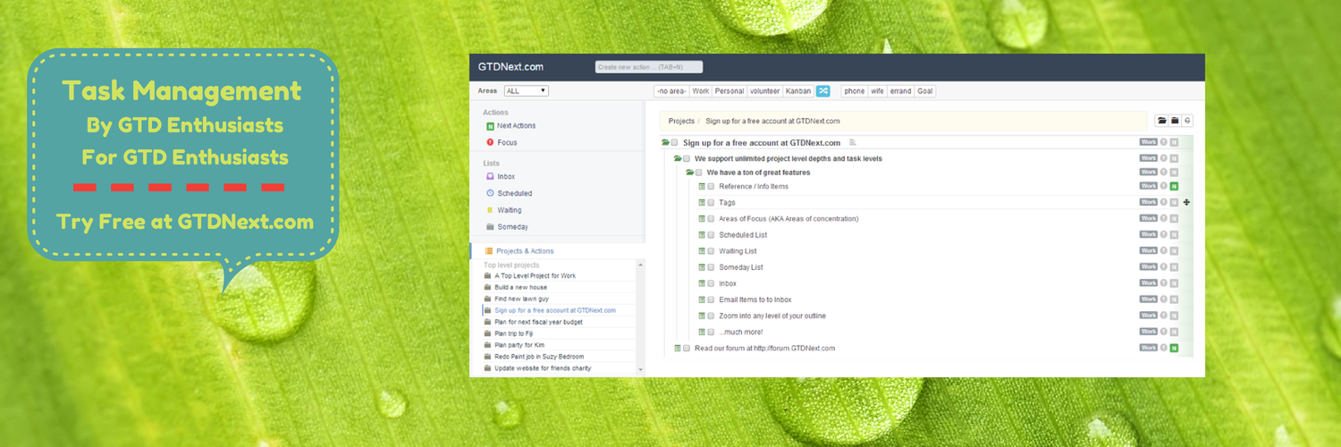Viewport: 1341px width, 447px height.
Task: Click the collapse-all closed folder icon
Action: click(x=1175, y=121)
